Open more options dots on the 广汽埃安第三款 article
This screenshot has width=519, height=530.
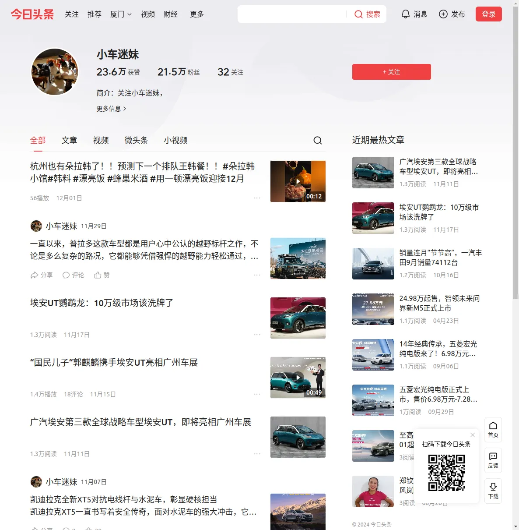257,454
